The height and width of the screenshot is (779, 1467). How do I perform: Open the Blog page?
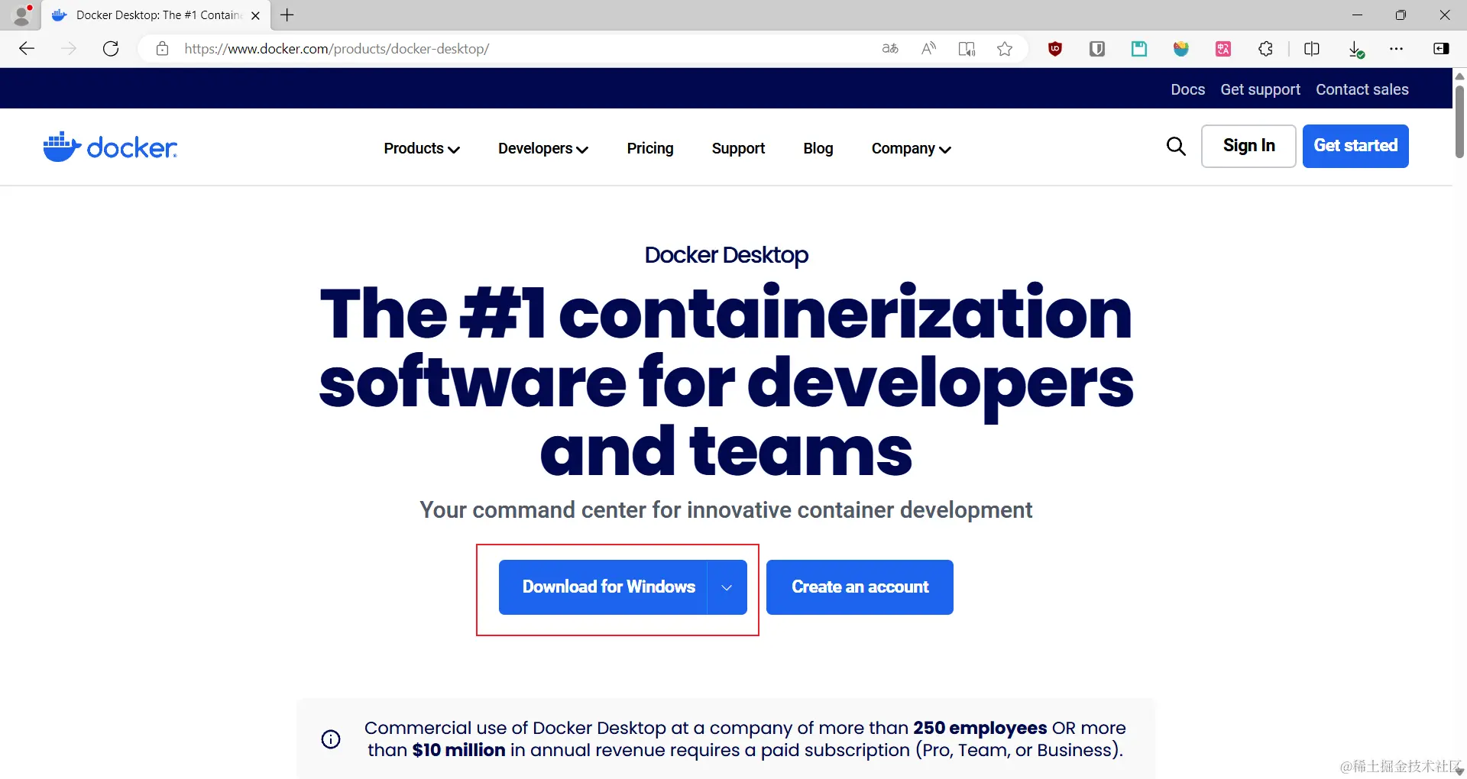818,148
